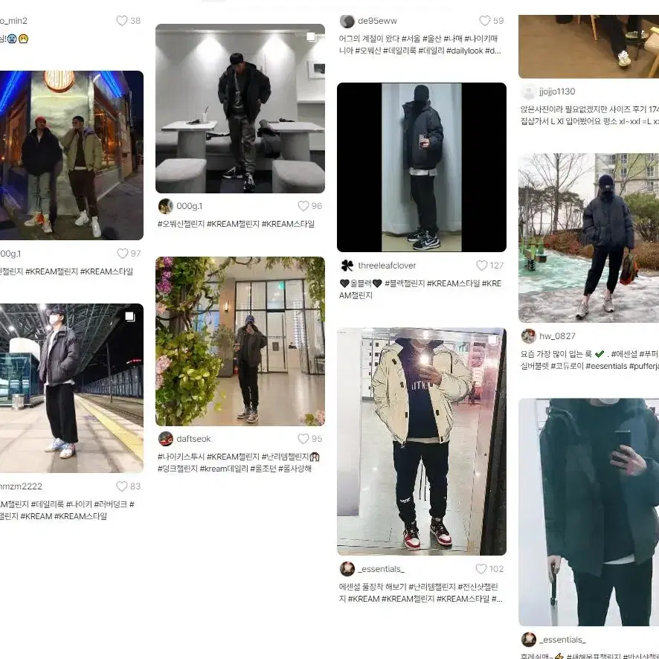Like the post showing 83 hearts
659x659 pixels.
click(122, 486)
